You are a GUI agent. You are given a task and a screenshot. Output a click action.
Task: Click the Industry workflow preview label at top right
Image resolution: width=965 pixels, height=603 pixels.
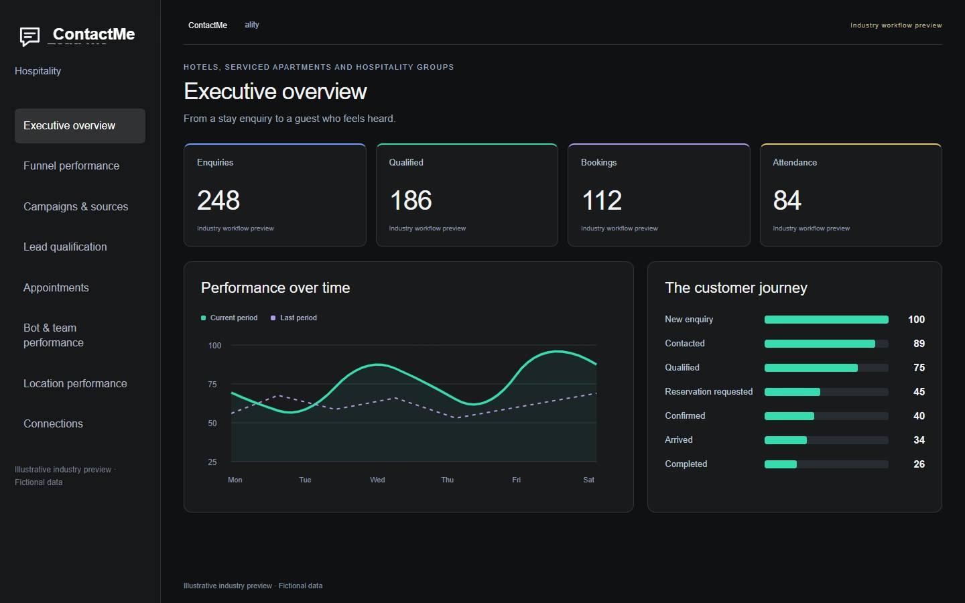[x=896, y=25]
